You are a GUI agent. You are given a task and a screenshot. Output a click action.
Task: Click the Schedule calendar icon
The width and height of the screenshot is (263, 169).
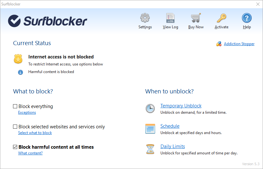click(150, 129)
